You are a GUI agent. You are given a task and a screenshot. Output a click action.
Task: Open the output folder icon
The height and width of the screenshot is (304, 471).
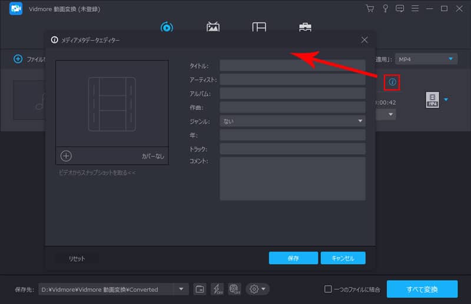[x=200, y=289]
